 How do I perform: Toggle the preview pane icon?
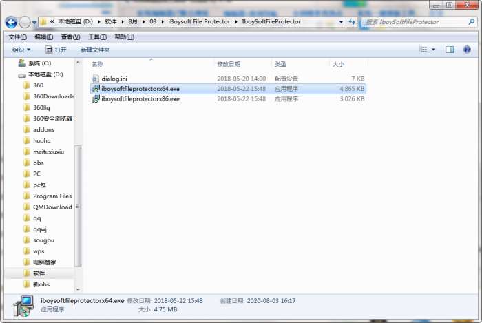click(450, 50)
